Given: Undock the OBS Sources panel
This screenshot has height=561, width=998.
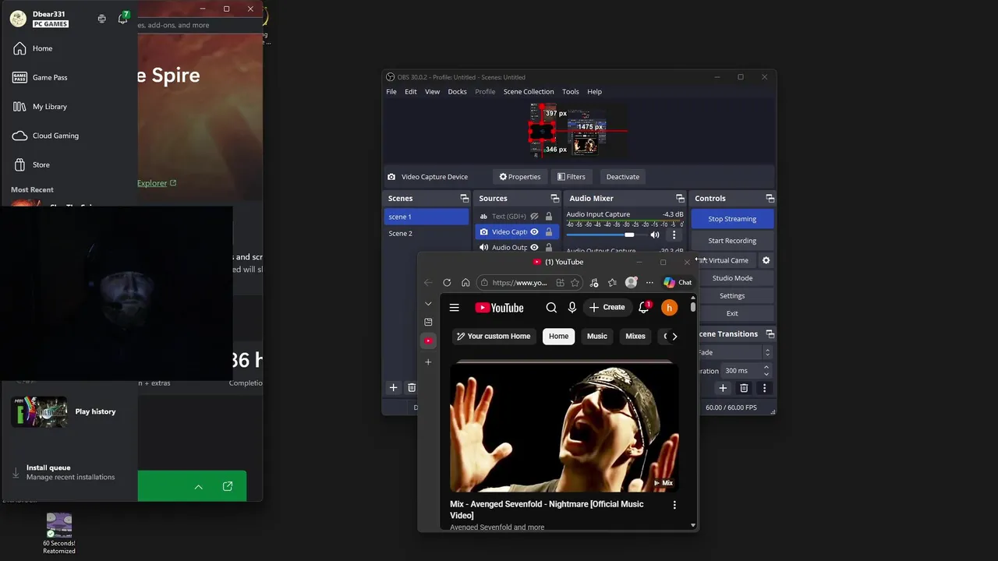Looking at the screenshot, I should coord(554,199).
